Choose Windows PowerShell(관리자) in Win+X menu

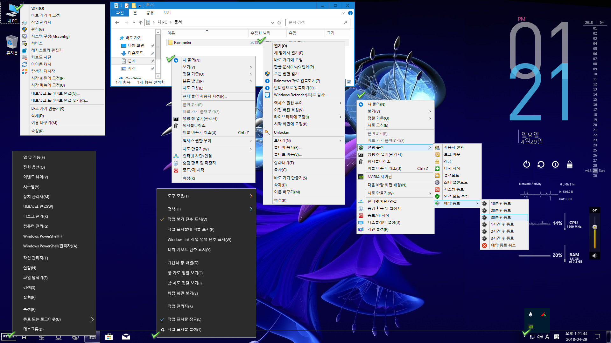point(54,246)
